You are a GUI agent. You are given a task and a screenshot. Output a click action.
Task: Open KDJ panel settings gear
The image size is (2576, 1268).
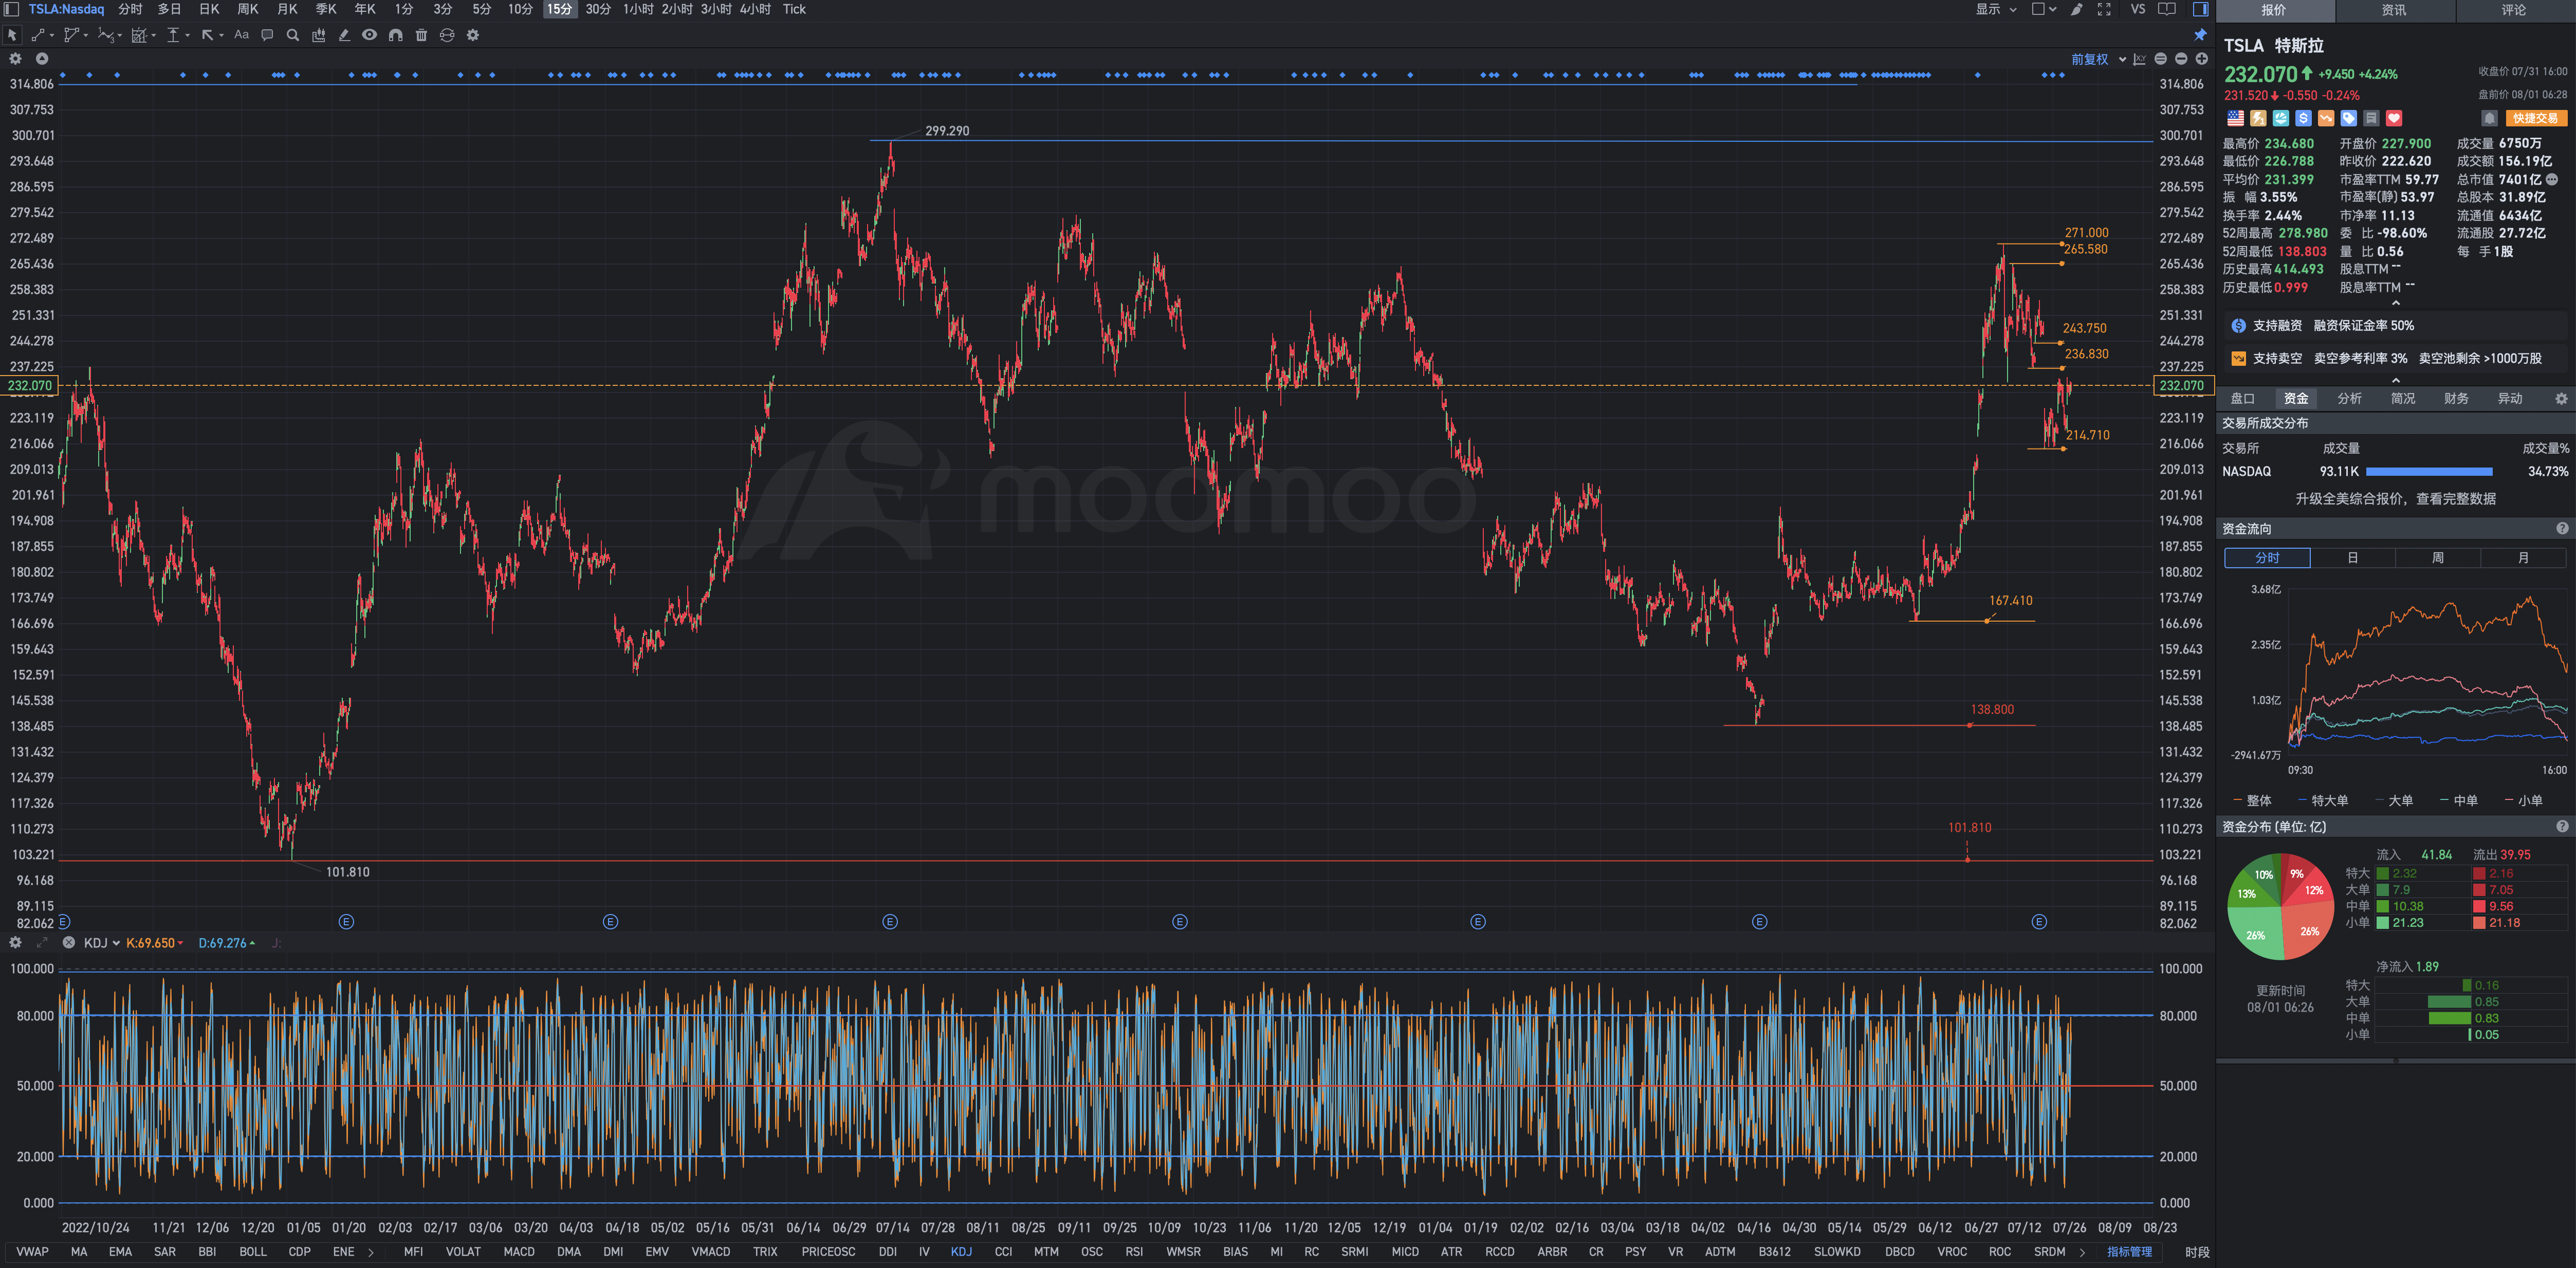[15, 943]
